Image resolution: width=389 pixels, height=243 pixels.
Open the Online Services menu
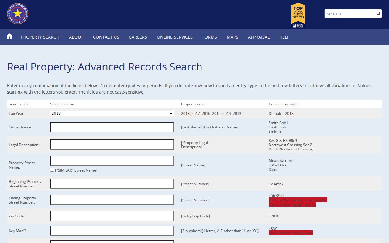175,37
